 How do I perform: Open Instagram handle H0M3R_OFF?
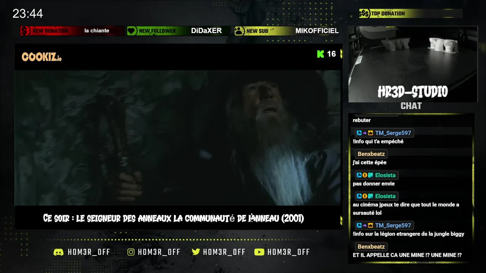[159, 252]
